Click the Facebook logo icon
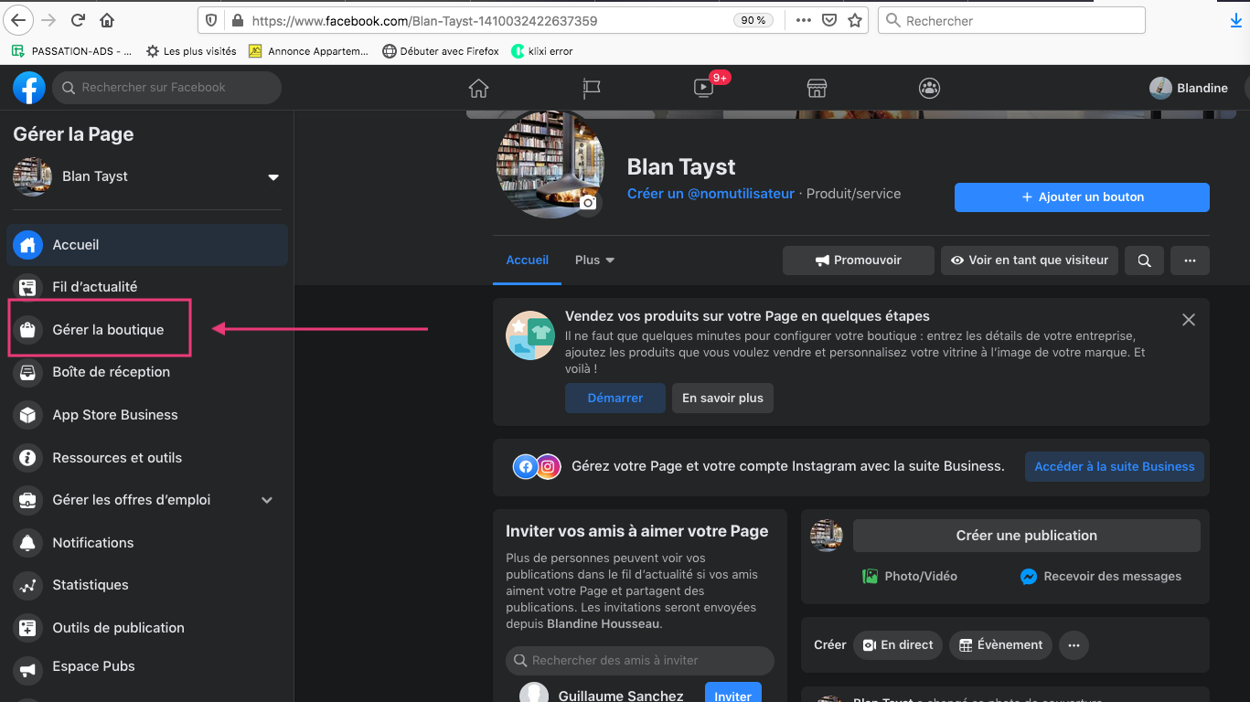This screenshot has height=702, width=1250. coord(29,88)
